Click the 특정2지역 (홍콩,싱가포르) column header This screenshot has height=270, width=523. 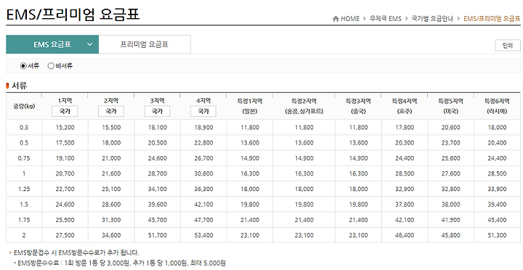[304, 106]
